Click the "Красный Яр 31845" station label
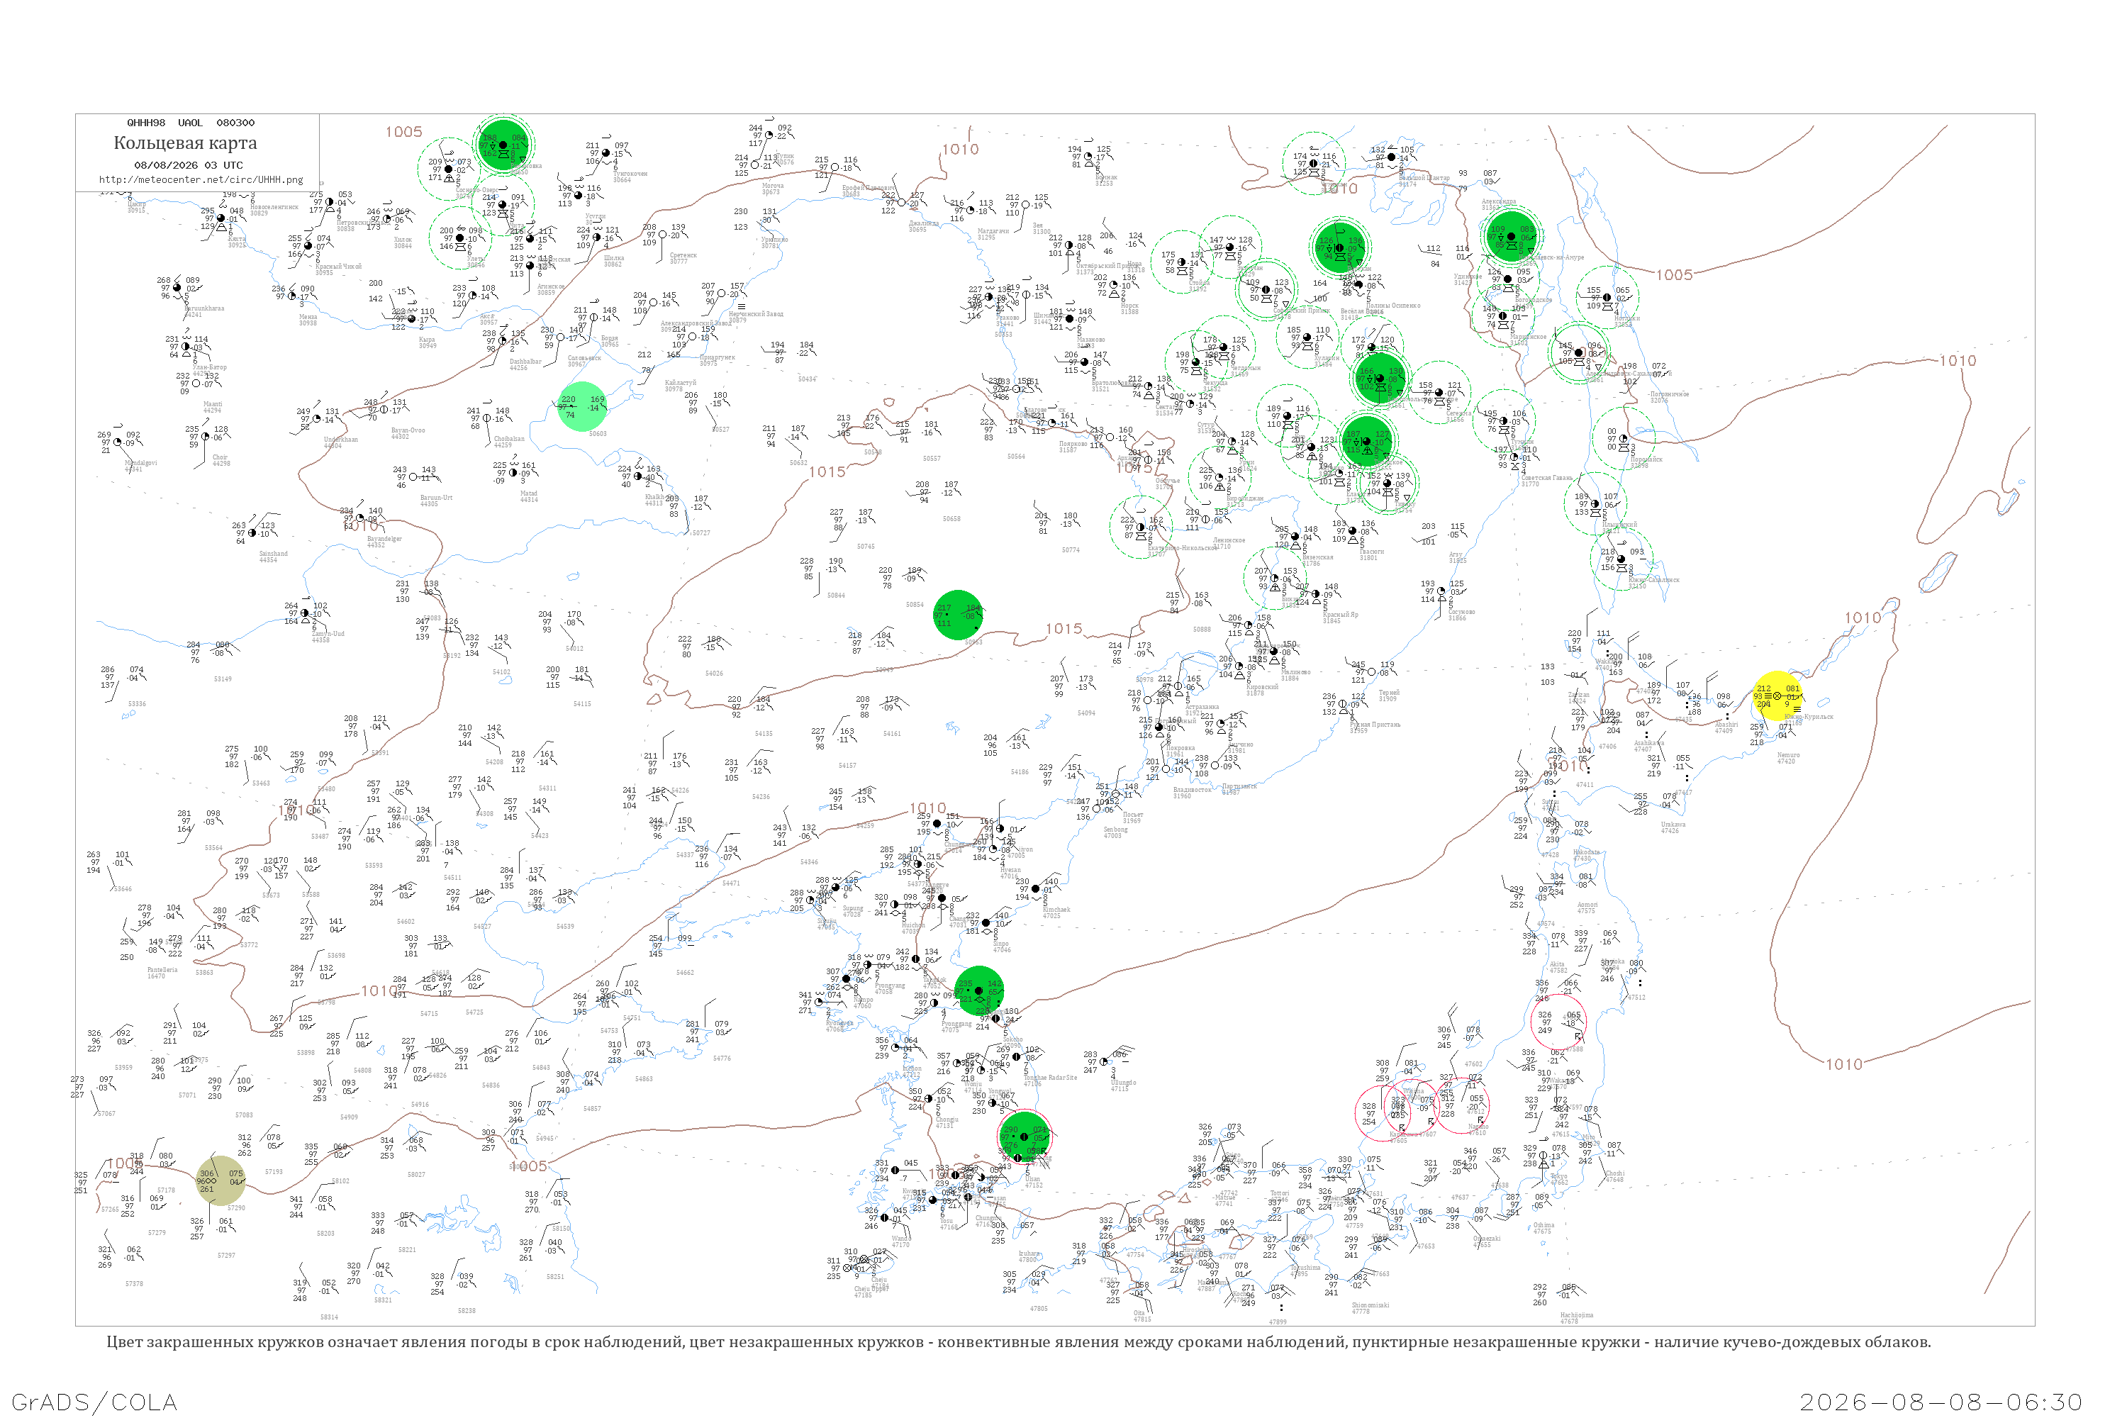This screenshot has width=2127, height=1418. click(x=1340, y=617)
